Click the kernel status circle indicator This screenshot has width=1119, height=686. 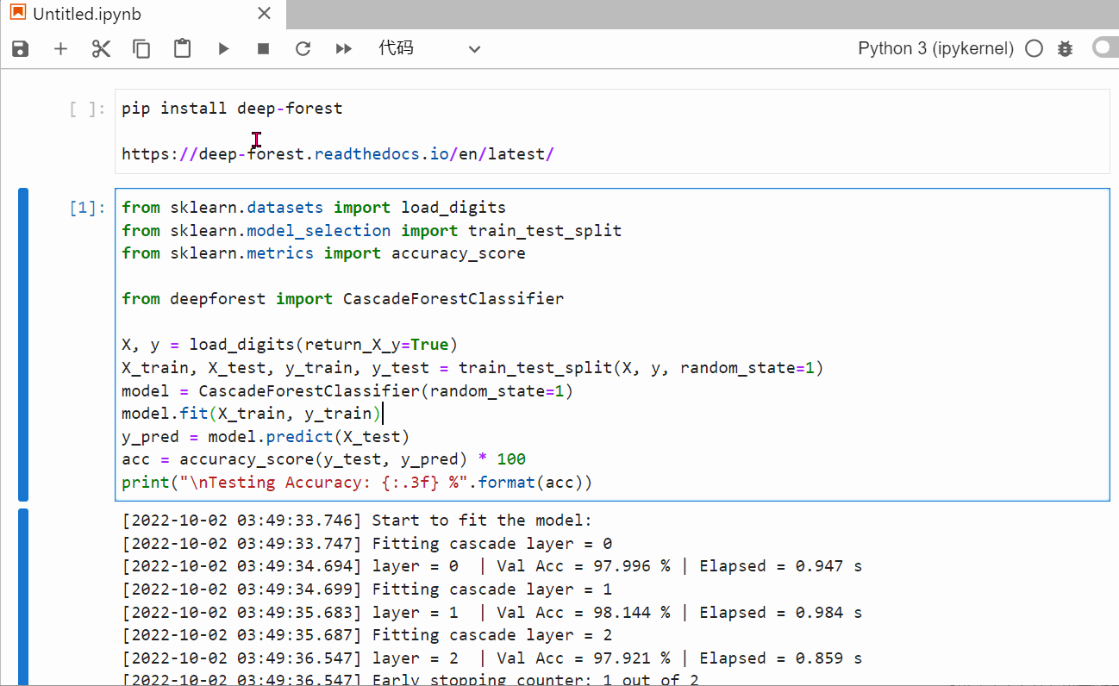coord(1034,48)
